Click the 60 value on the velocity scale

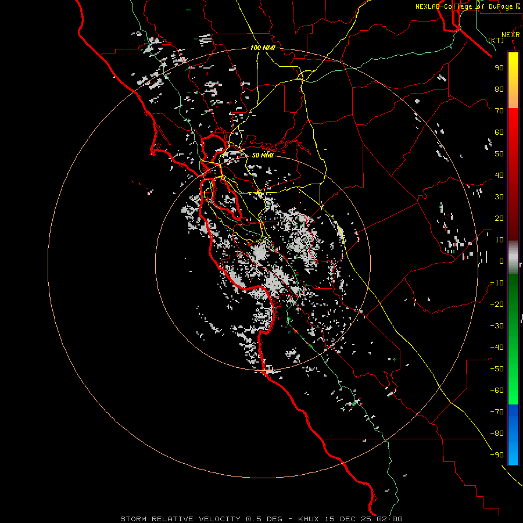(499, 132)
